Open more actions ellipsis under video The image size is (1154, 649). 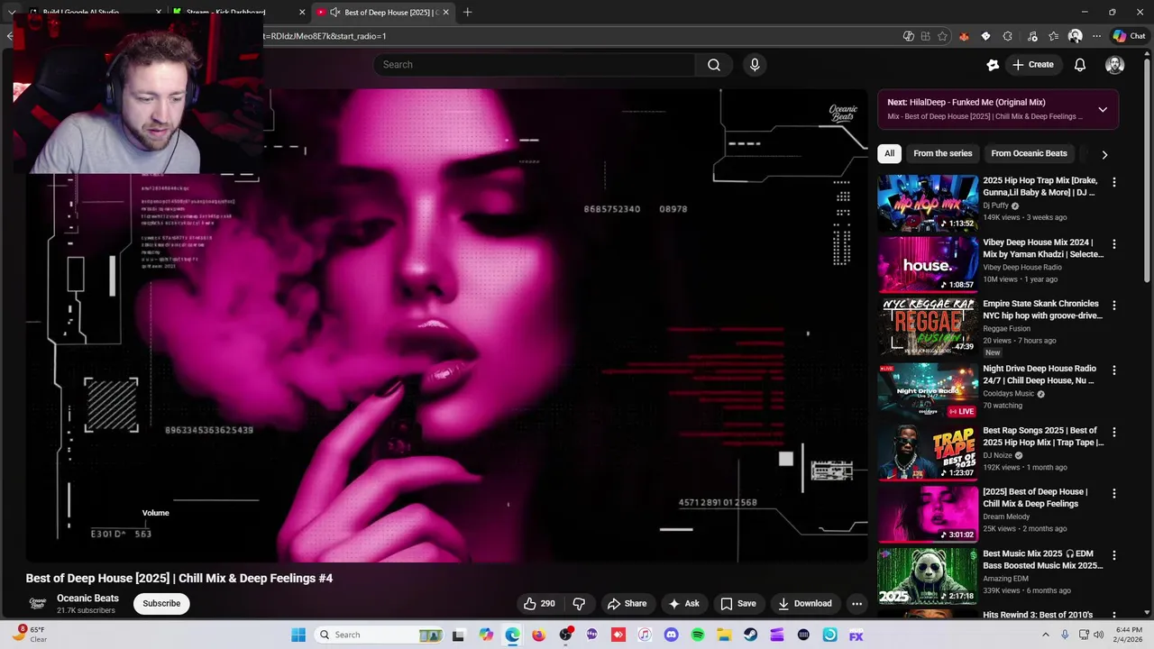[856, 604]
